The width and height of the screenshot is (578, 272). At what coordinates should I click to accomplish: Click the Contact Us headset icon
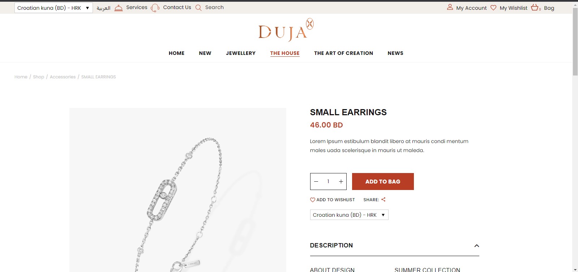coord(155,8)
